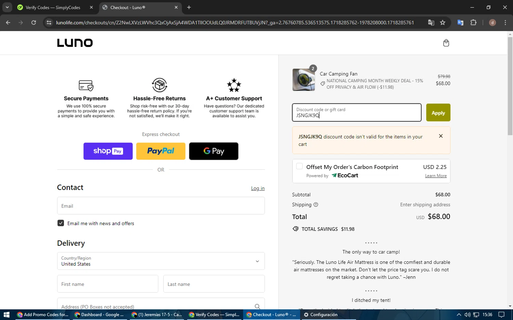Open the browser extensions puzzle icon
This screenshot has width=513, height=320.
(x=473, y=23)
